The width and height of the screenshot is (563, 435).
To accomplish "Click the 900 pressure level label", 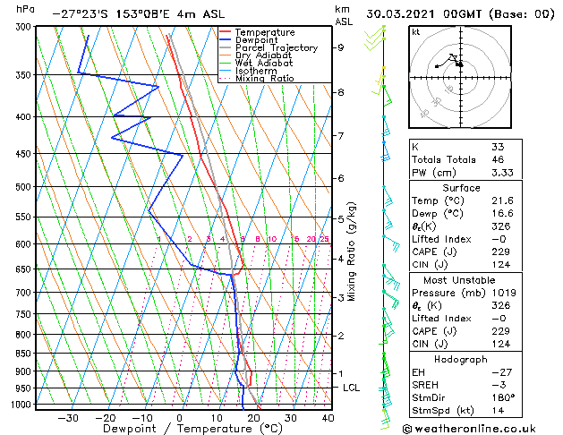I will pyautogui.click(x=25, y=371).
